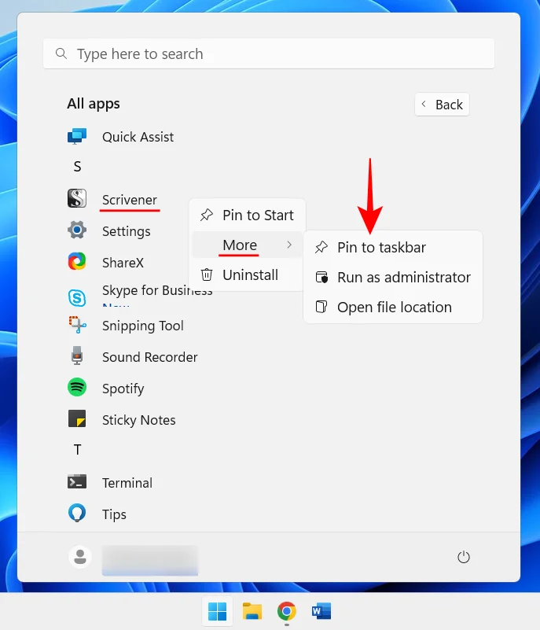Click the Tips app name

114,514
